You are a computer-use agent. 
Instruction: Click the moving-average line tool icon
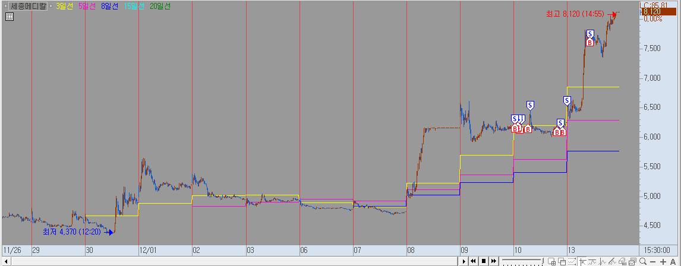click(x=592, y=261)
